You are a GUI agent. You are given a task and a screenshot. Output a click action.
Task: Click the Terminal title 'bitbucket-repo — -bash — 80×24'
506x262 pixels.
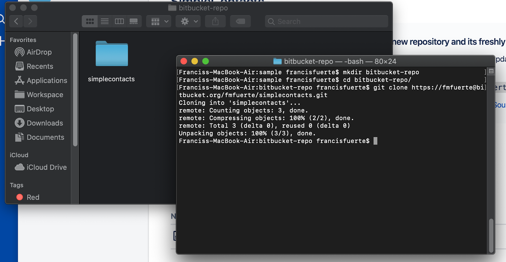tap(340, 61)
